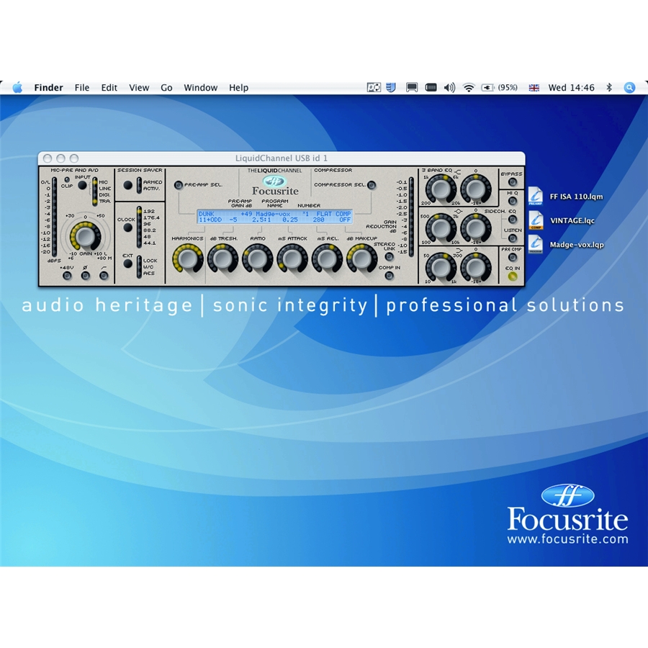648x648 pixels.
Task: Click the Focusrite logo in the plugin
Action: click(275, 186)
